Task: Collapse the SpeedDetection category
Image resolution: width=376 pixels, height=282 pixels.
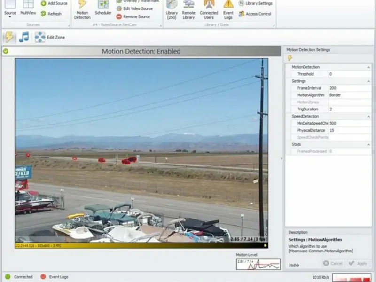Action: point(368,116)
